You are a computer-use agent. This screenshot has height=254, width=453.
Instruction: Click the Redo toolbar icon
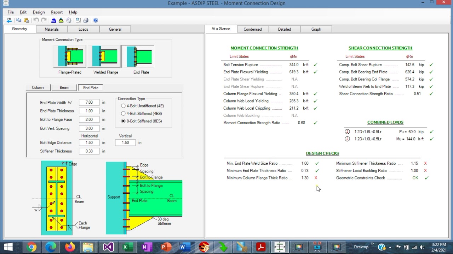tap(44, 20)
